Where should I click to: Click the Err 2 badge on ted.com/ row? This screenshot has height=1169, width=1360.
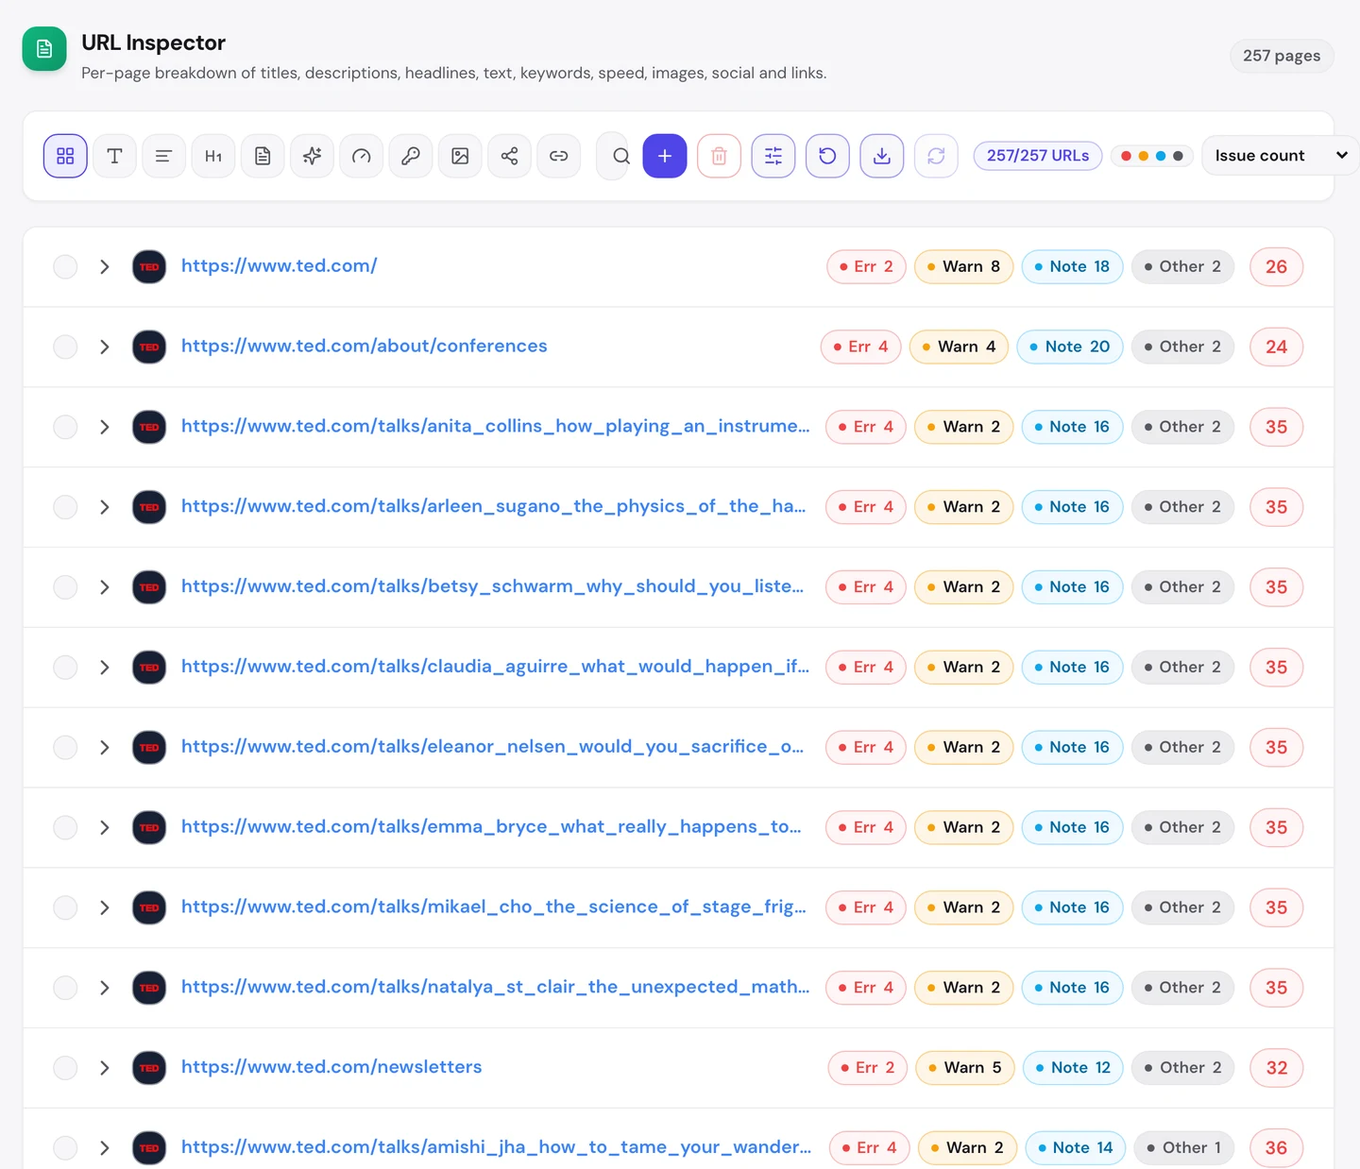tap(866, 266)
